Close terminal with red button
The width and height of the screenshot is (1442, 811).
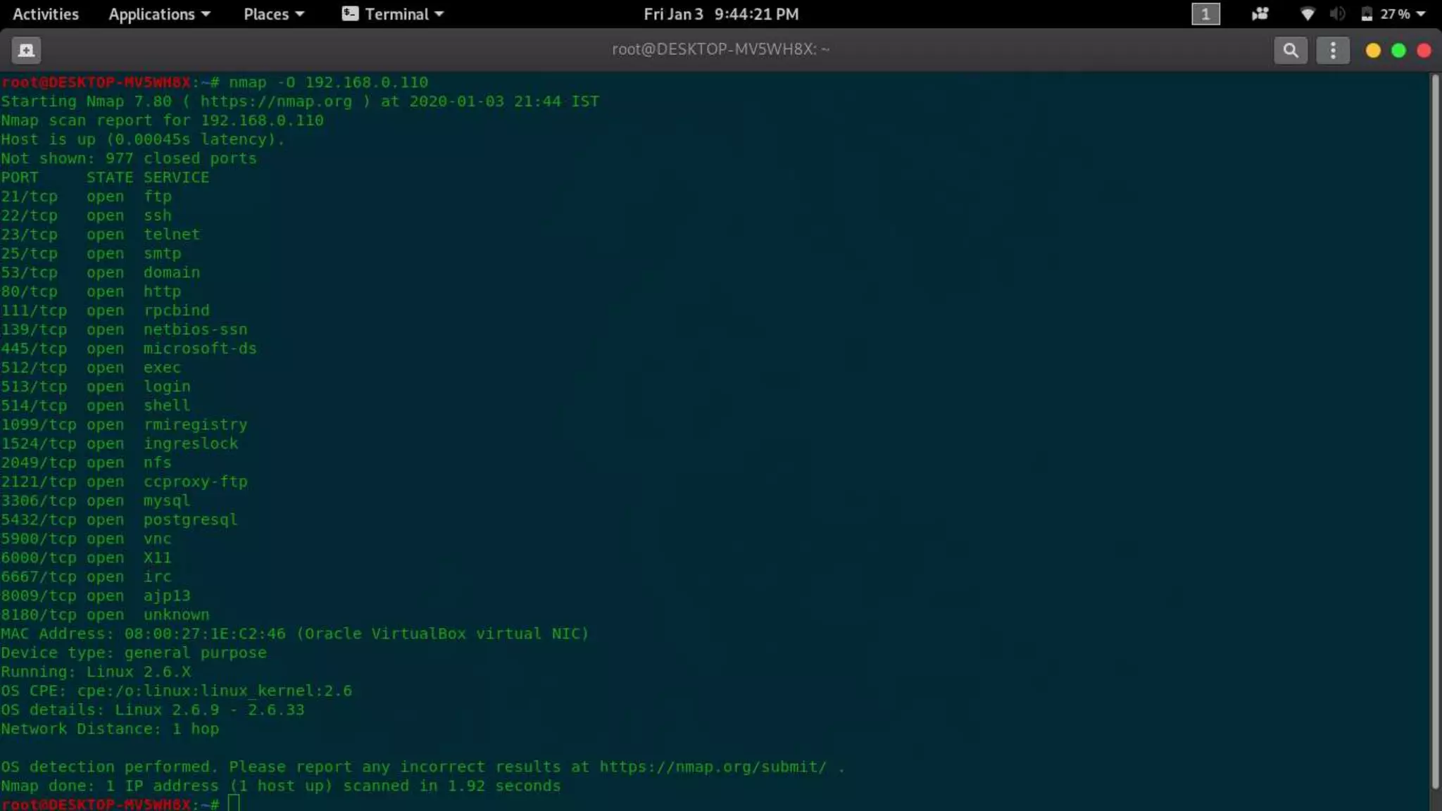coord(1424,50)
